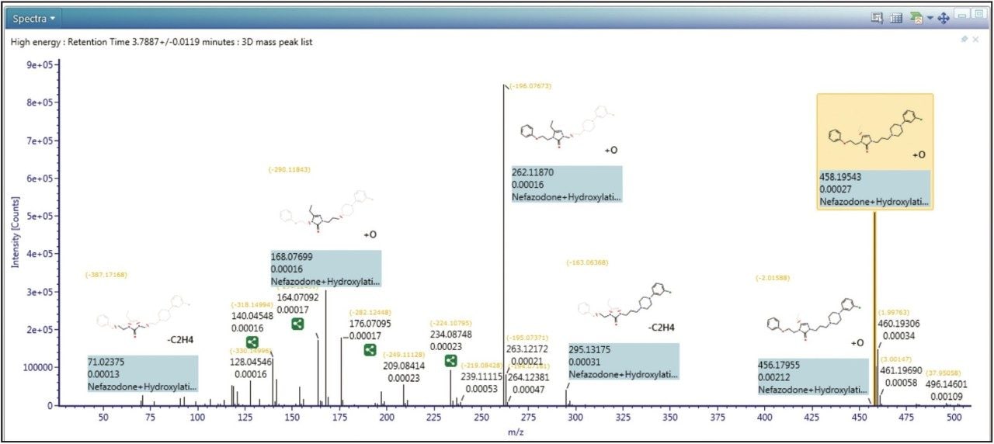Click the (-163.06368) mass difference label
The height and width of the screenshot is (444, 994).
(x=587, y=262)
